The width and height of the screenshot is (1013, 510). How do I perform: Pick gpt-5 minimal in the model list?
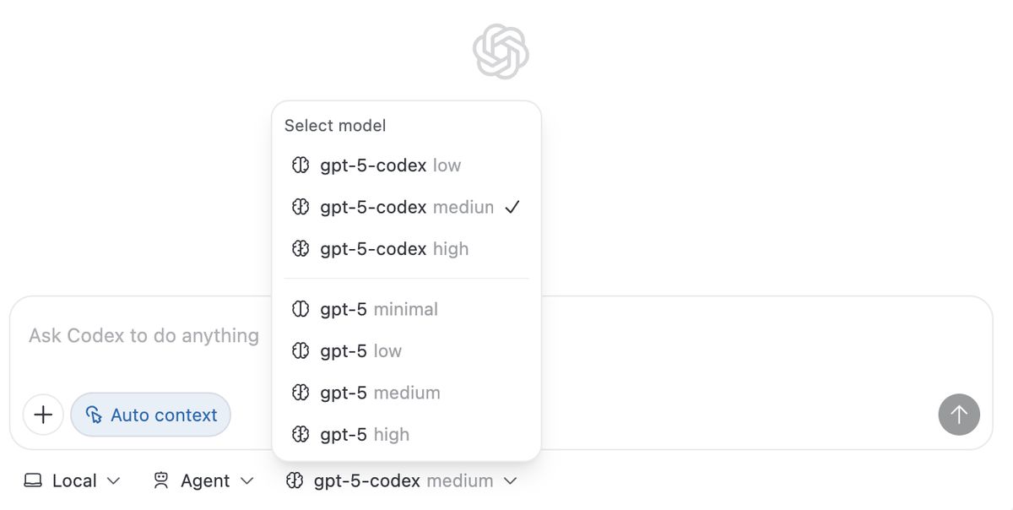click(379, 309)
